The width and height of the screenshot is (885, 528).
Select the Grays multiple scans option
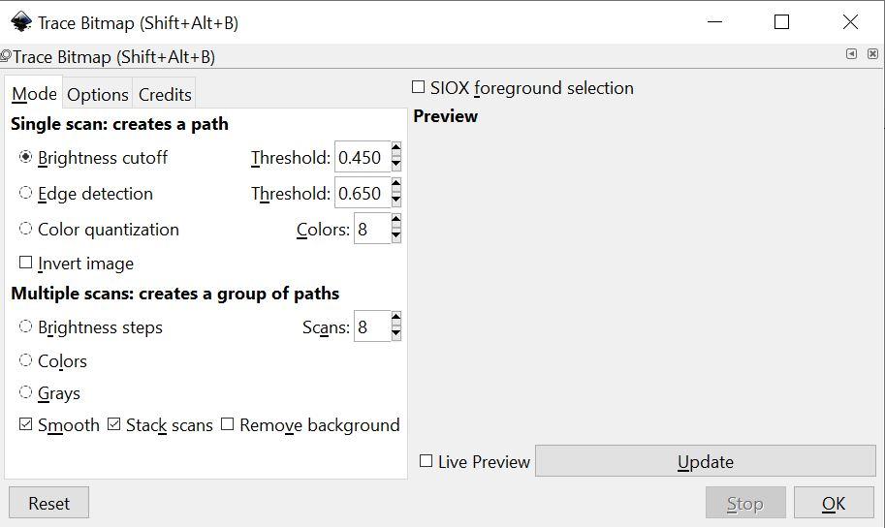tap(26, 392)
